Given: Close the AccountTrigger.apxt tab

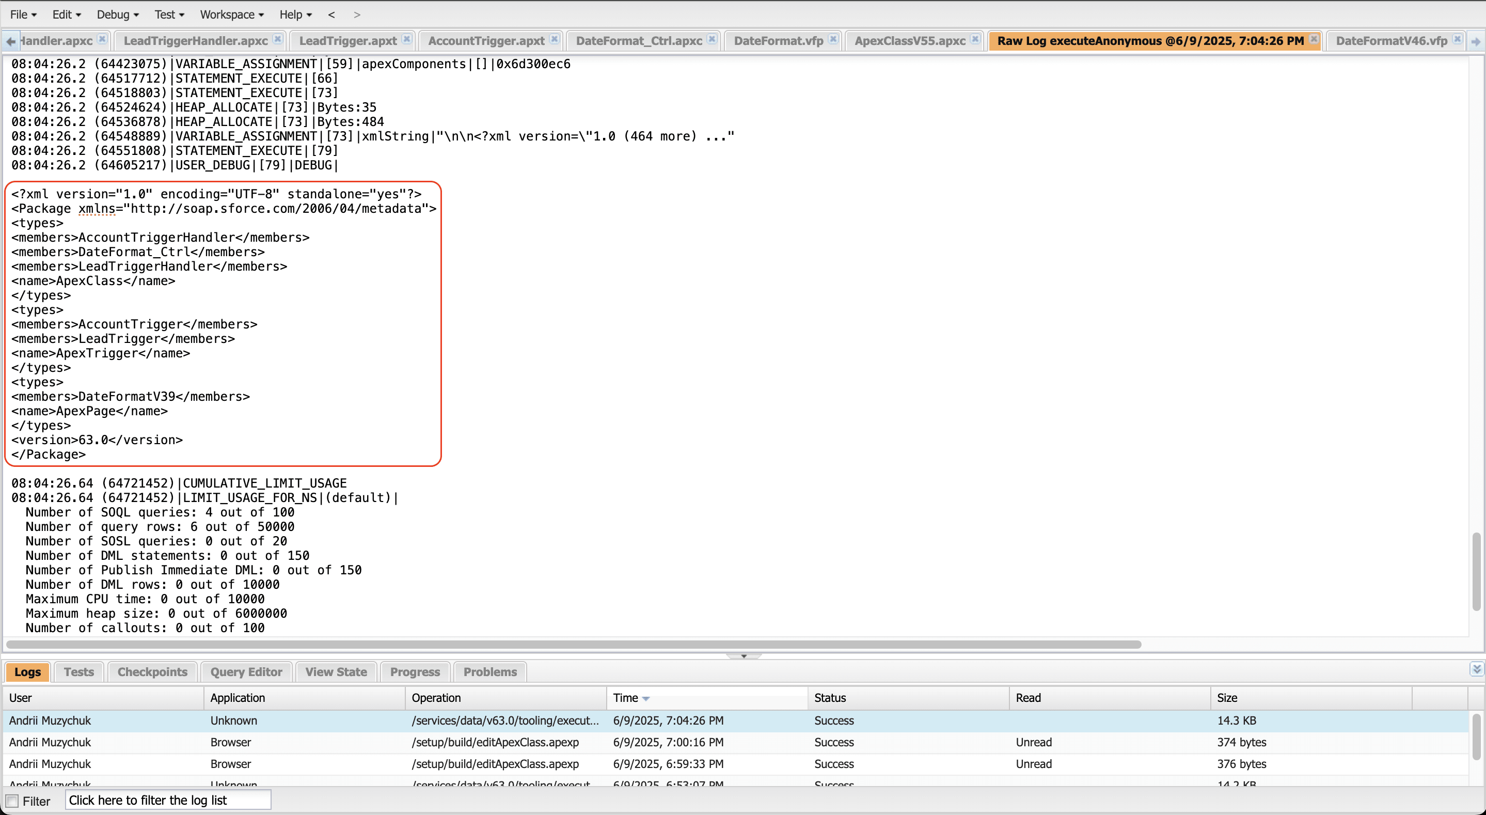Looking at the screenshot, I should coord(555,39).
